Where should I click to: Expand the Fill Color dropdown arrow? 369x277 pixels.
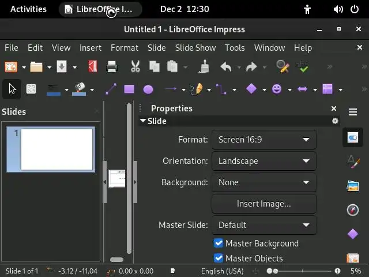coord(92,90)
